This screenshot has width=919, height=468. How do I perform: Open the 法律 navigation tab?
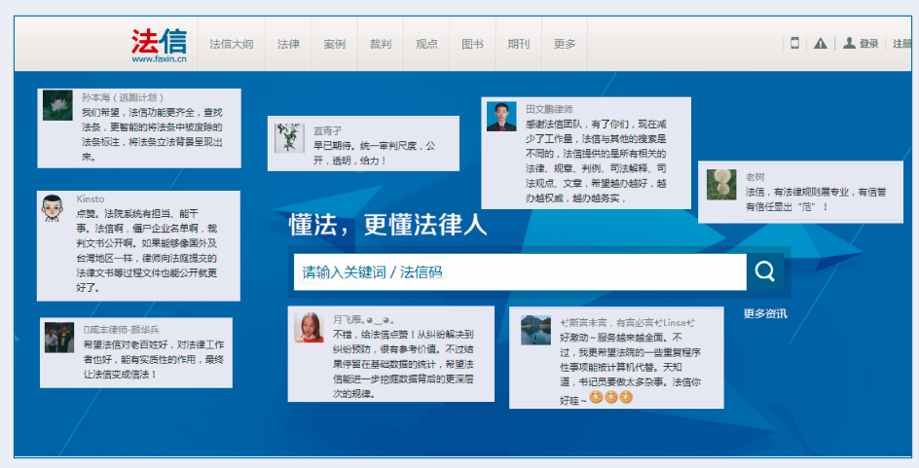(288, 44)
